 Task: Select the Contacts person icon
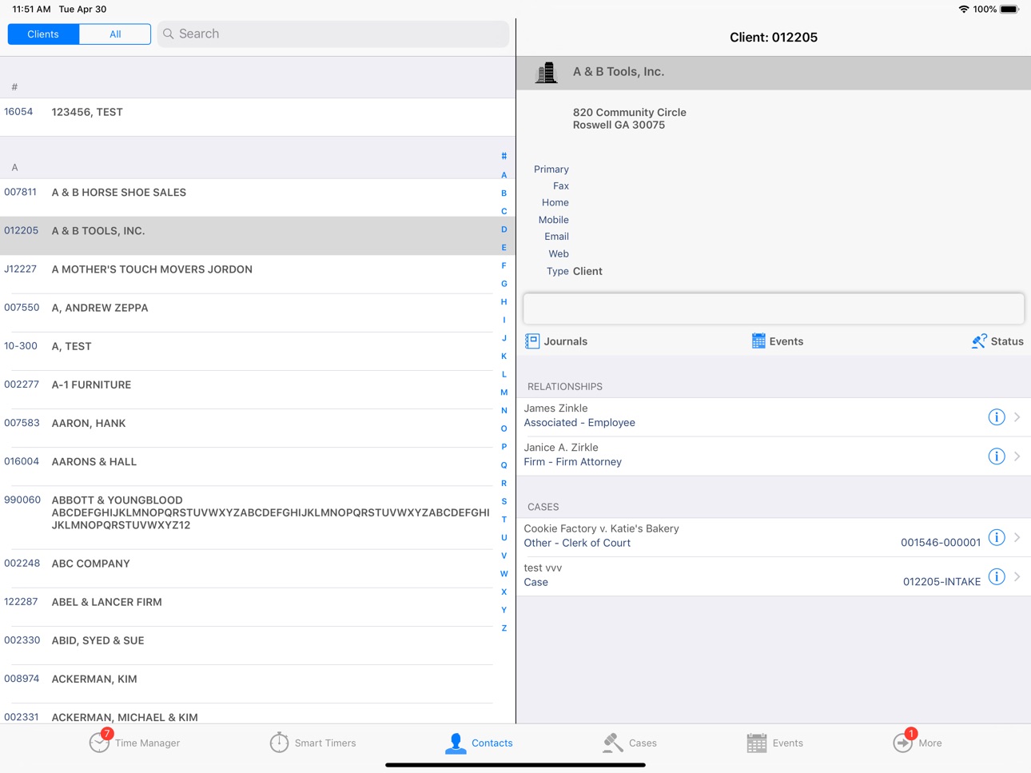click(456, 743)
